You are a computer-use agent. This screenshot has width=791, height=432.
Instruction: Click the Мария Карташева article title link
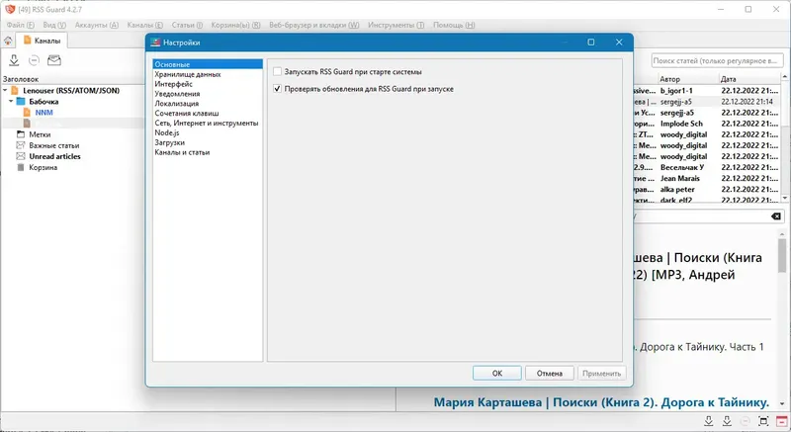(601, 402)
